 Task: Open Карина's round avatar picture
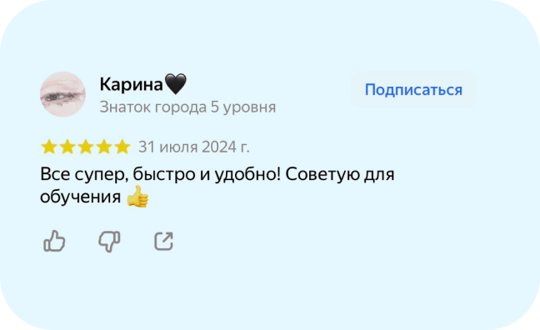pos(62,94)
